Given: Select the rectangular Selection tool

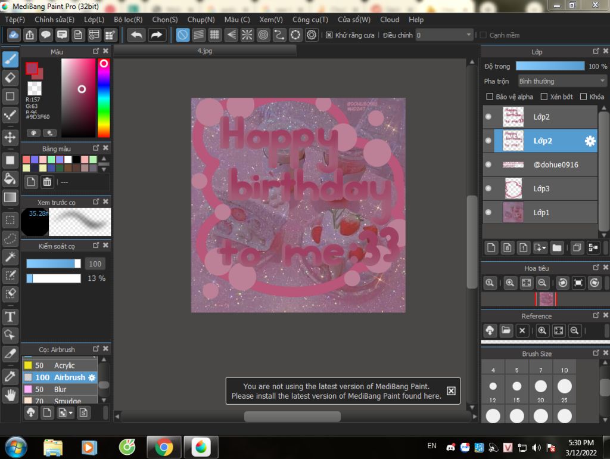Looking at the screenshot, I should click(x=11, y=220).
